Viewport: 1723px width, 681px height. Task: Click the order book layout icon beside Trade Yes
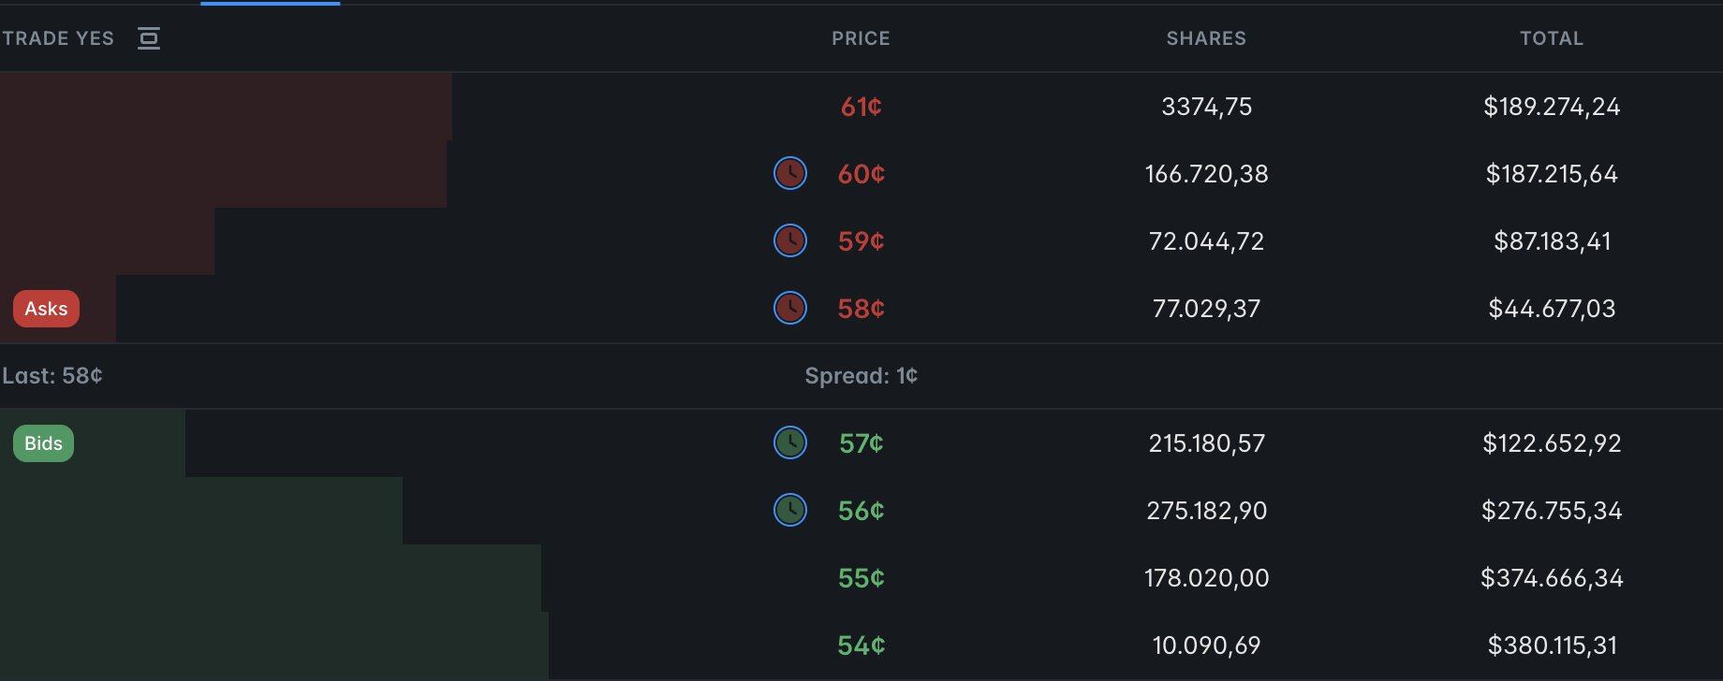pyautogui.click(x=149, y=38)
